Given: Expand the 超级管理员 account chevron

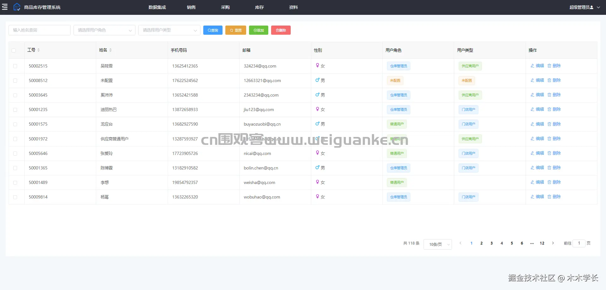Looking at the screenshot, I should click(598, 7).
